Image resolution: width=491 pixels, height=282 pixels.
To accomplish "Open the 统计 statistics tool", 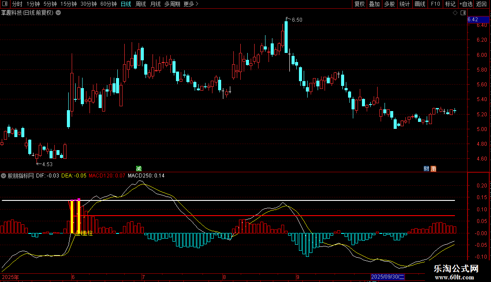I will 405,4.
